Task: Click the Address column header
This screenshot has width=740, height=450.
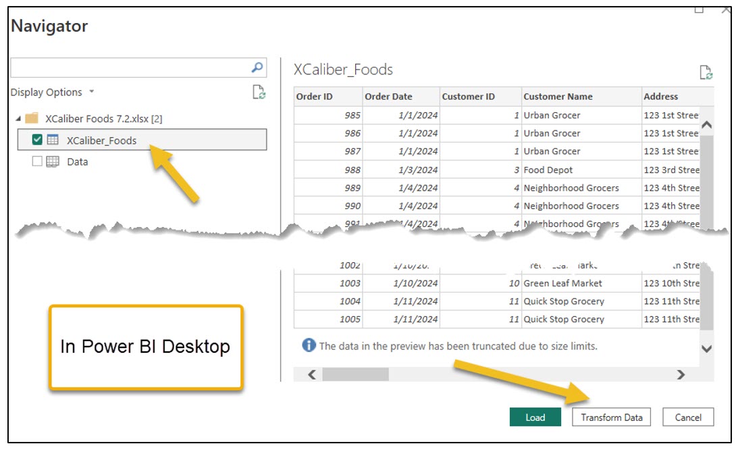Action: coord(678,97)
